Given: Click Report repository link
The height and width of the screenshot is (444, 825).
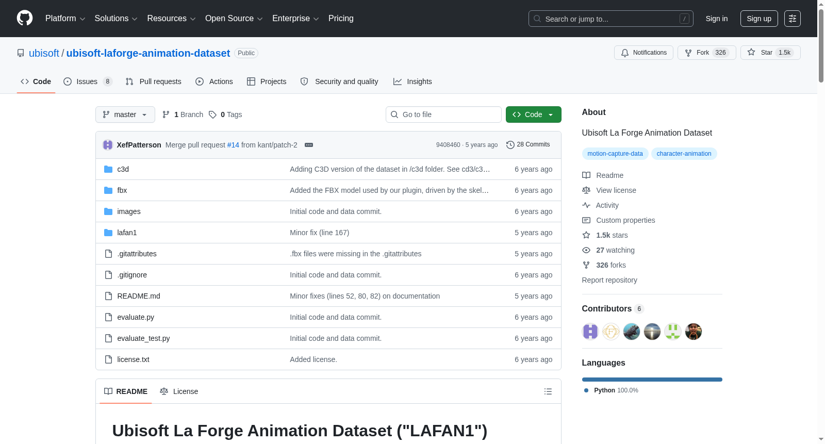Looking at the screenshot, I should [609, 280].
